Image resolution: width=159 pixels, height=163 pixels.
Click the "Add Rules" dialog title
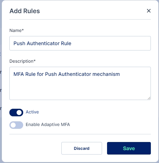tap(25, 11)
